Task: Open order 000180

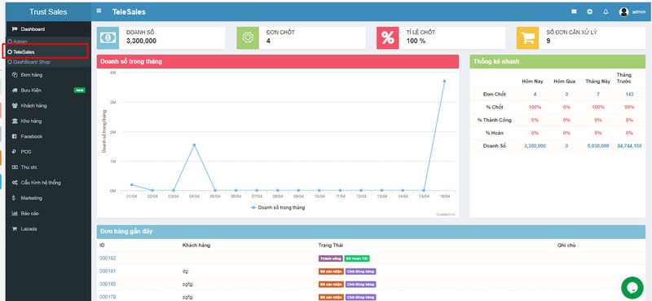Action: pyautogui.click(x=108, y=285)
